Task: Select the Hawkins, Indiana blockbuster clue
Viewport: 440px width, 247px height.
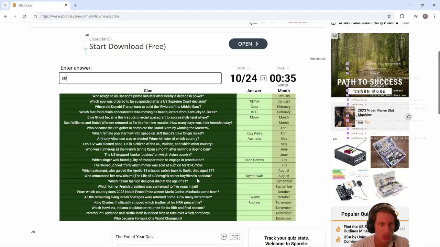Action: pos(148,208)
